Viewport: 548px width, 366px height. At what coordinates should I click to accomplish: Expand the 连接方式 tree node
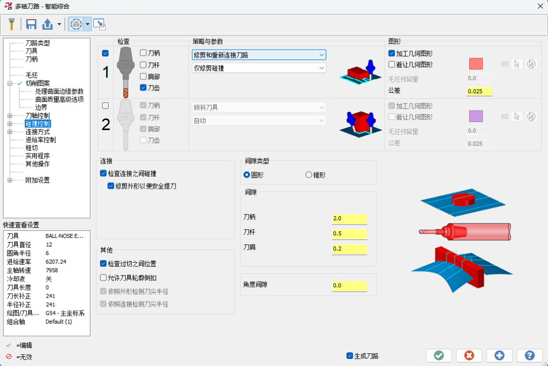click(x=10, y=132)
